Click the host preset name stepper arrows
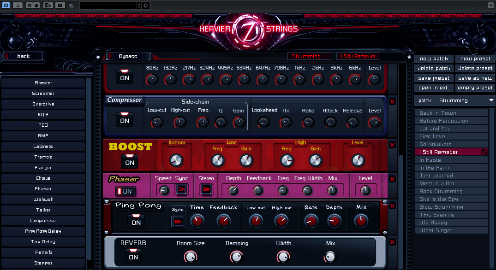The image size is (496, 270). point(139,6)
